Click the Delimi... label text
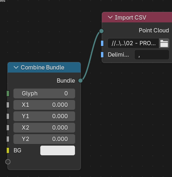172x177 pixels. pos(118,55)
